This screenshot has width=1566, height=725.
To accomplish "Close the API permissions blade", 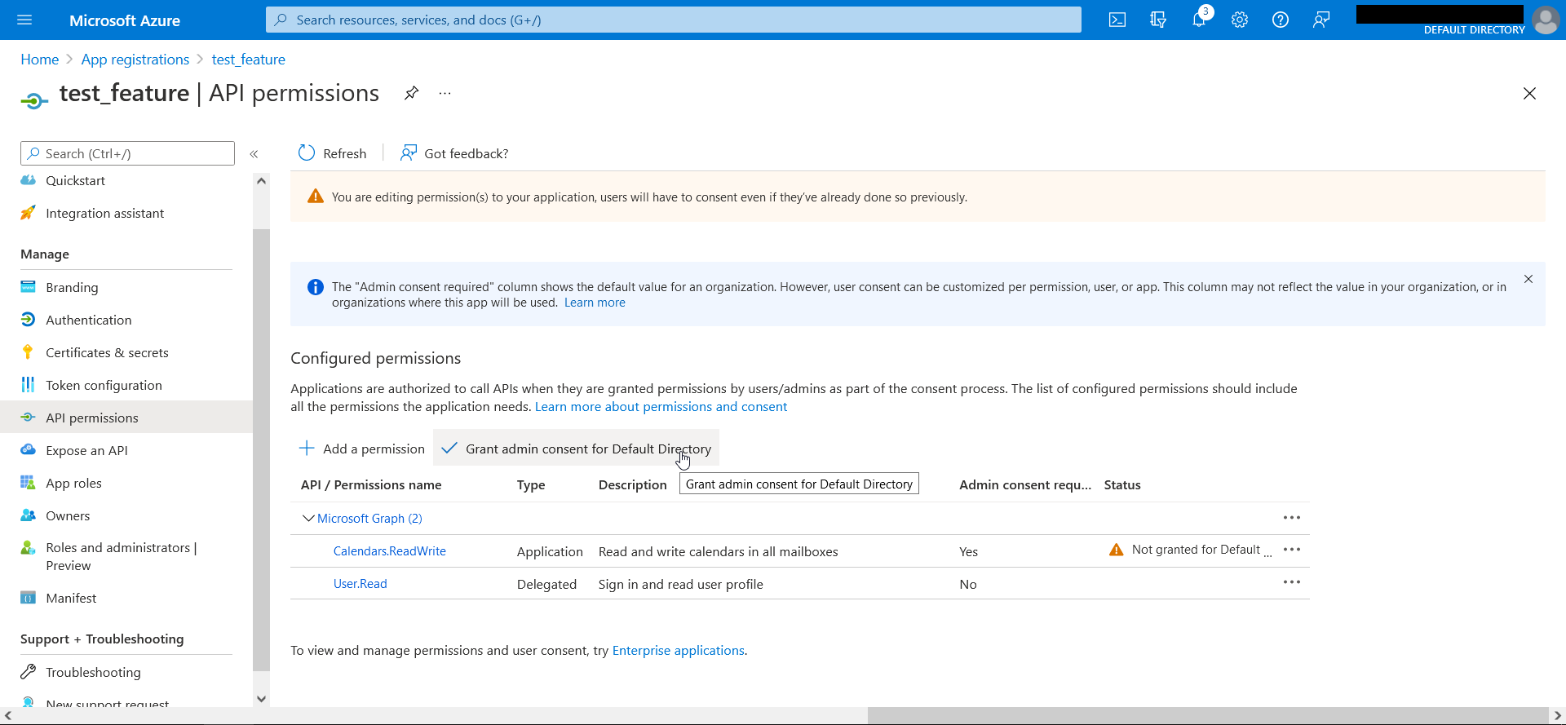I will click(1529, 94).
